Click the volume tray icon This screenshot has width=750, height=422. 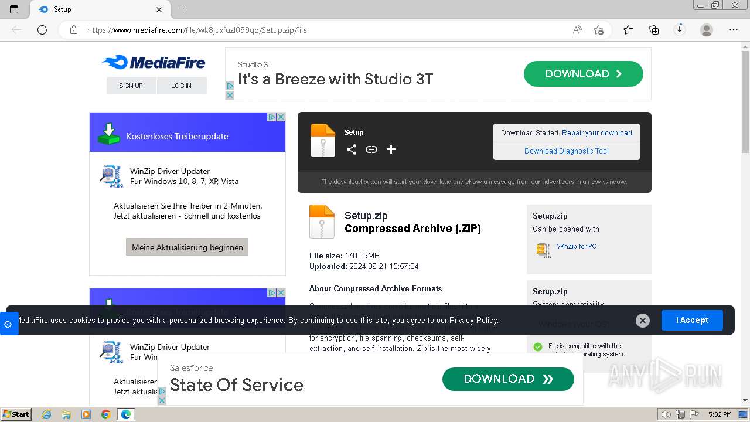666,414
